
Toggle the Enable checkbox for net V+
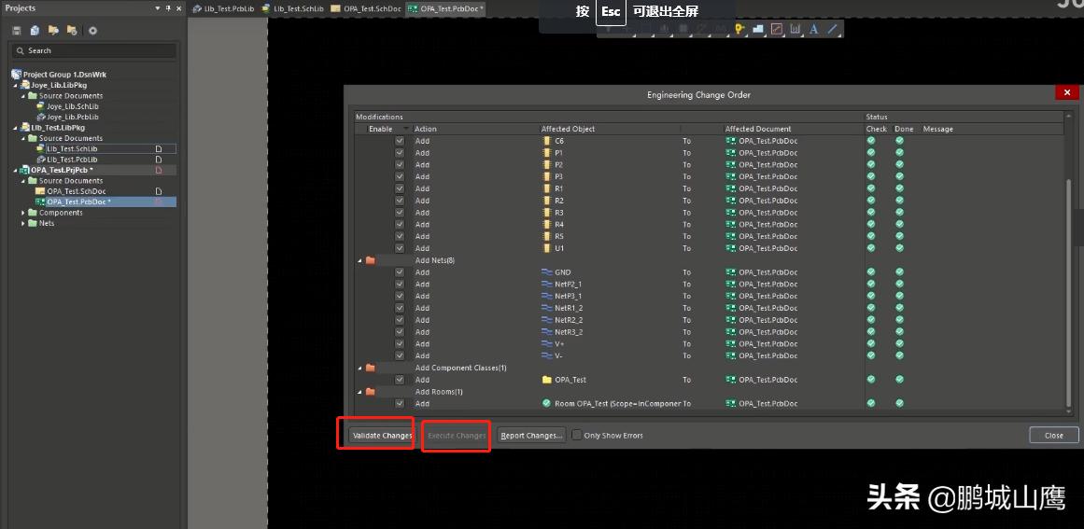tap(400, 344)
